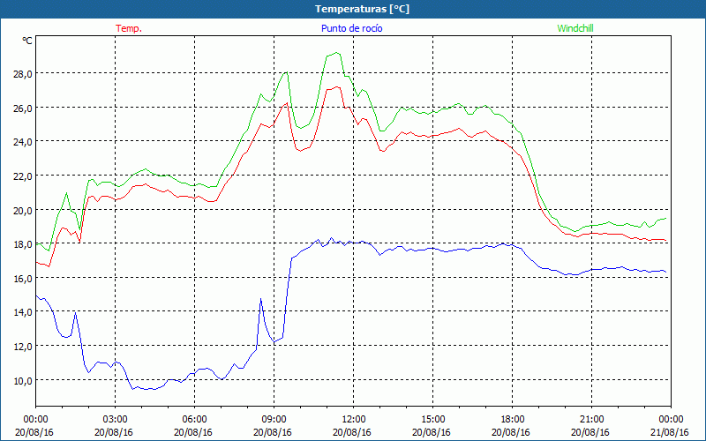Click the red Temp. legend label
This screenshot has width=706, height=441.
pyautogui.click(x=129, y=28)
